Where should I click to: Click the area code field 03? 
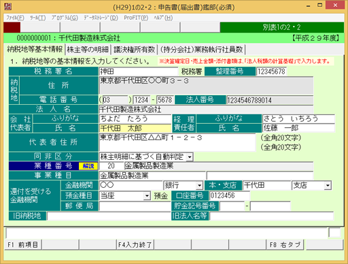point(115,100)
